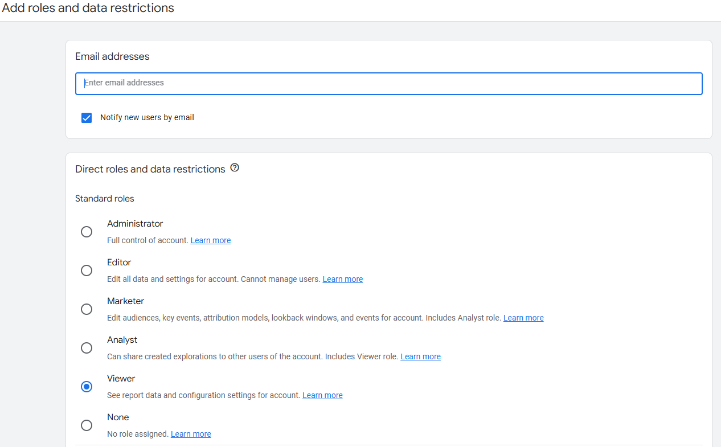Image resolution: width=721 pixels, height=447 pixels.
Task: Open Learn more link for Administrator role
Action: (211, 240)
